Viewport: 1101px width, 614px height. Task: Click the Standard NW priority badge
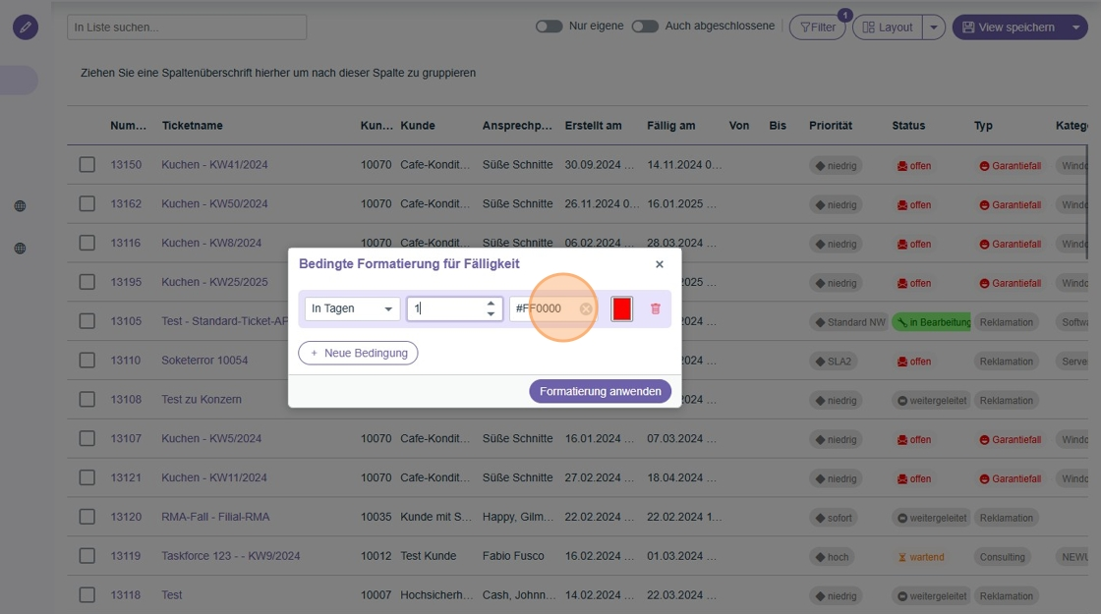(849, 322)
